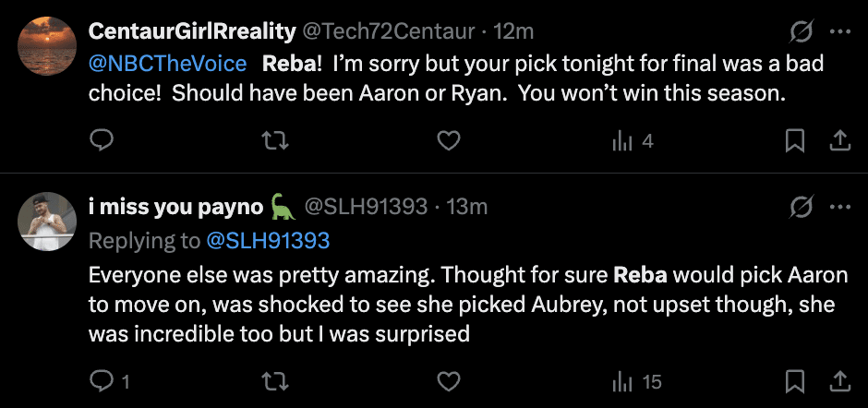This screenshot has width=868, height=408.
Task: Open Grok icon on SLH91393's tweet
Action: pos(801,208)
